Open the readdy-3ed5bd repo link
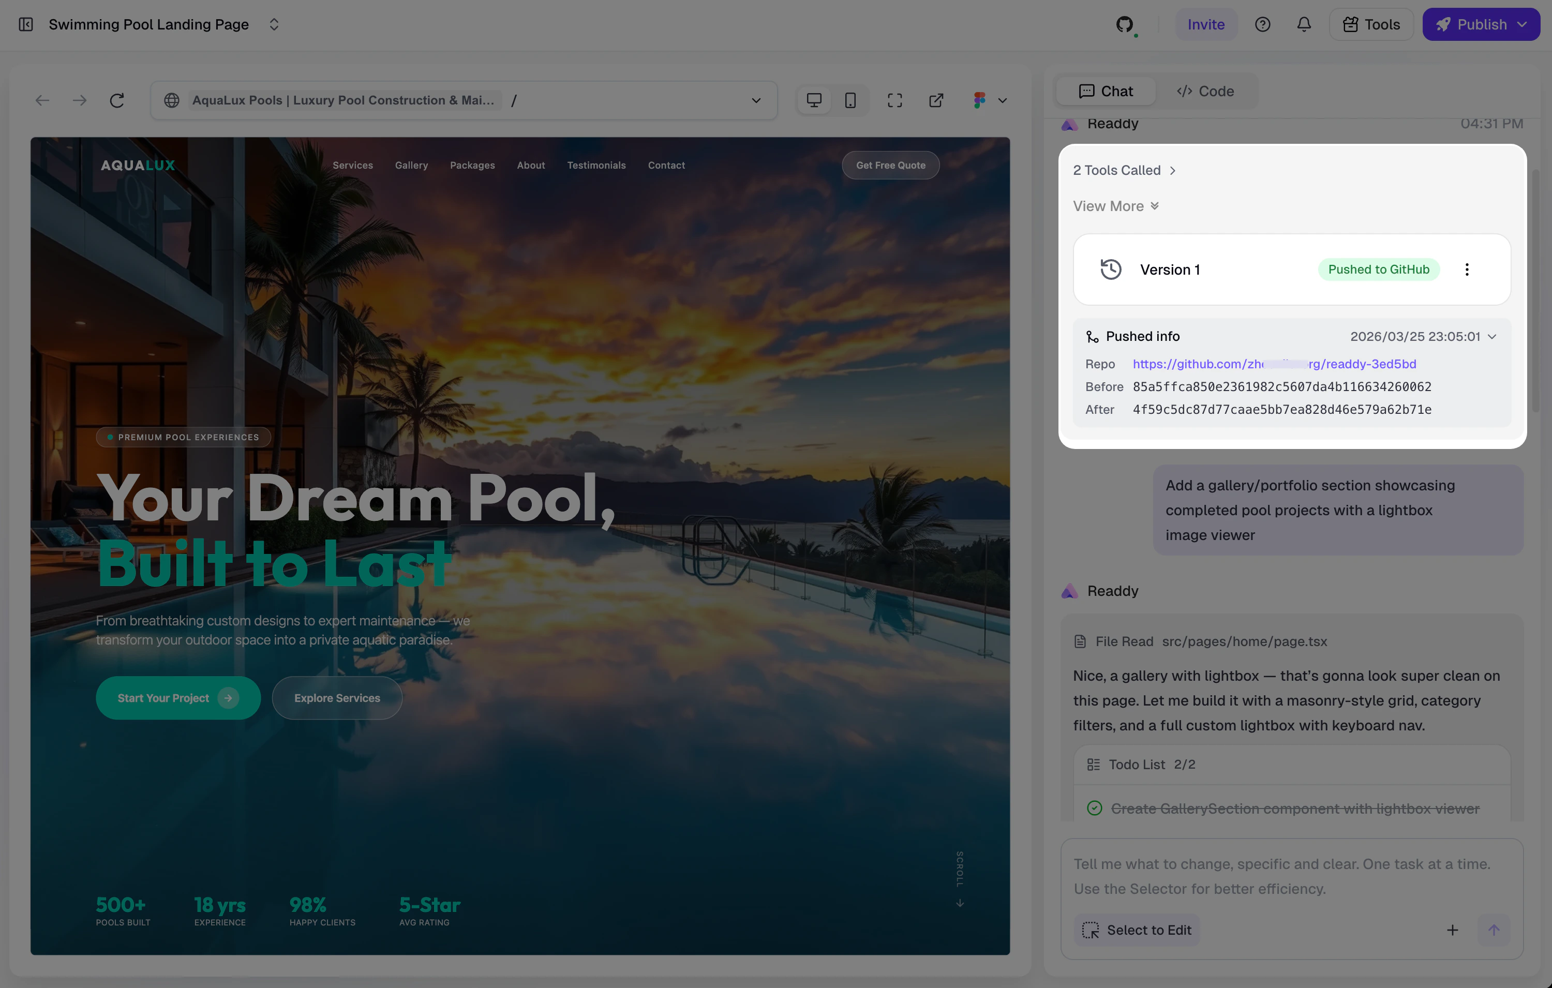Viewport: 1552px width, 988px height. coord(1274,364)
